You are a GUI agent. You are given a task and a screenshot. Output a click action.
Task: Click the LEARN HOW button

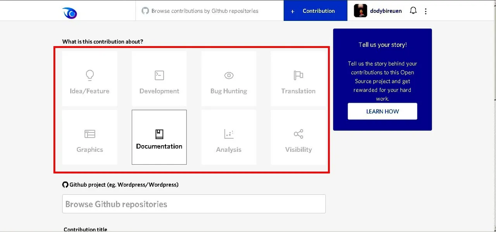pyautogui.click(x=382, y=111)
